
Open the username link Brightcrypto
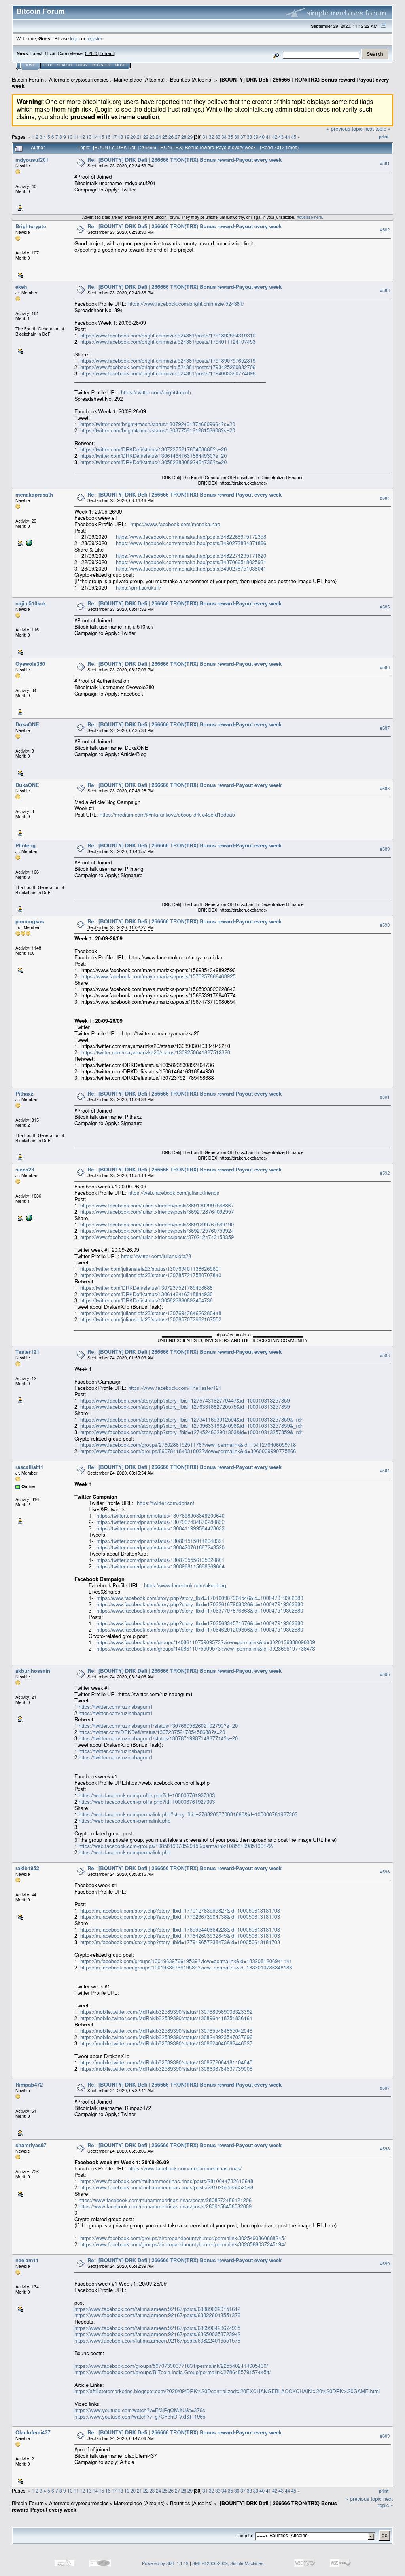click(x=31, y=227)
